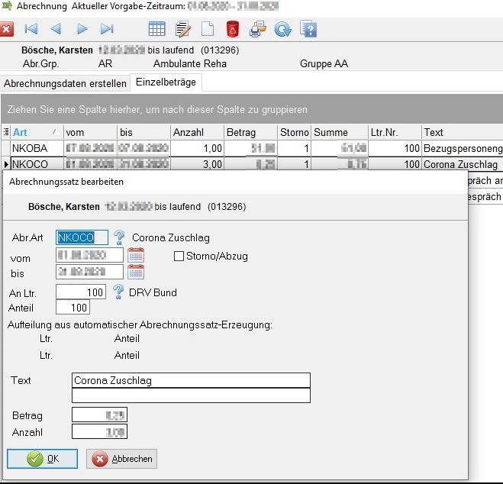
Task: Switch to Abrechnungsdaten erstellen tab
Action: coord(64,82)
